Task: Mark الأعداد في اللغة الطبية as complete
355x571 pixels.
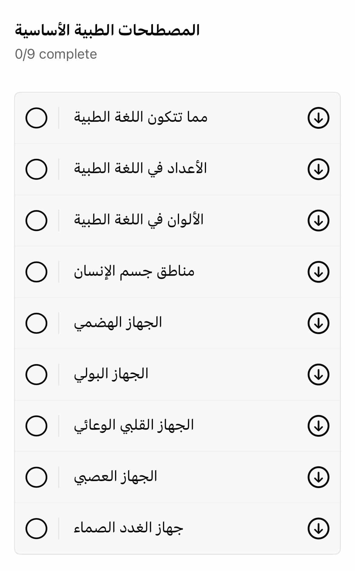Action: 36,169
